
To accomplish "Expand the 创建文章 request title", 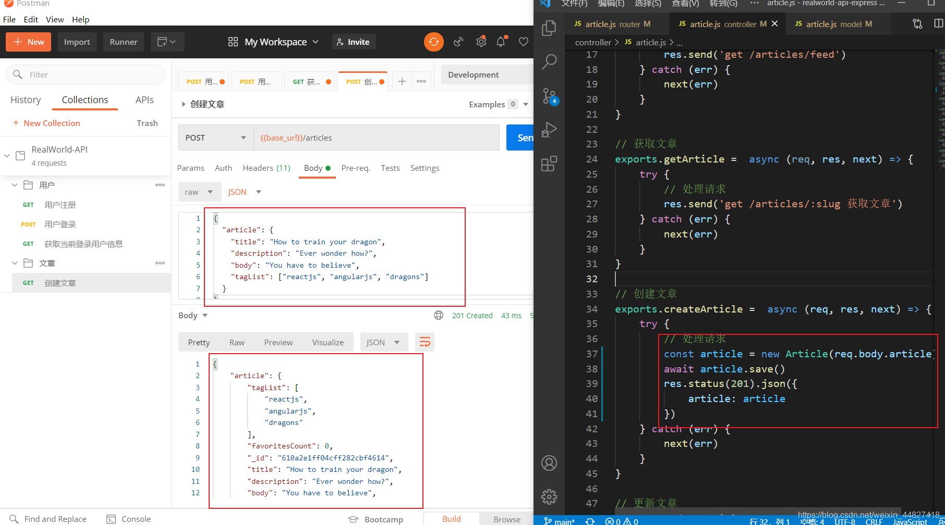I will point(184,104).
